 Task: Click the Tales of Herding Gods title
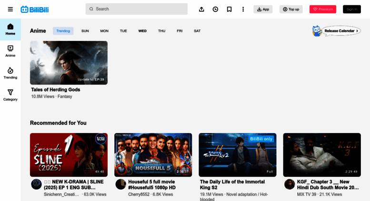(x=55, y=90)
